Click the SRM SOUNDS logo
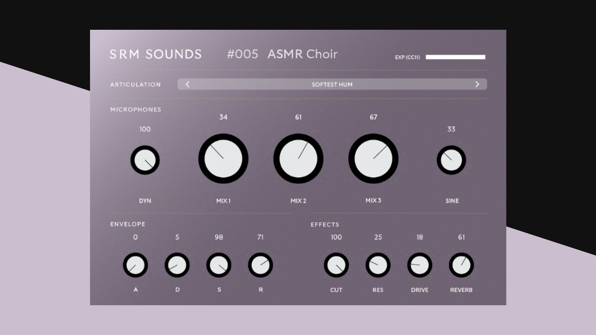This screenshot has width=596, height=335. [155, 54]
